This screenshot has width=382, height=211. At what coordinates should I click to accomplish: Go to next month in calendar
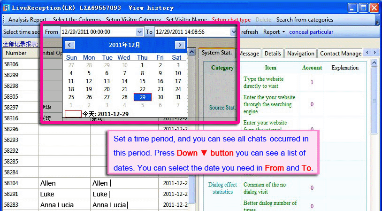pos(180,45)
